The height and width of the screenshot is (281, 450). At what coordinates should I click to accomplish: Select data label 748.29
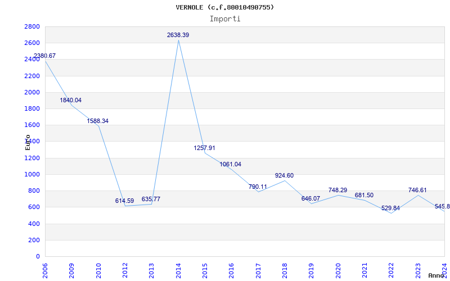click(338, 190)
